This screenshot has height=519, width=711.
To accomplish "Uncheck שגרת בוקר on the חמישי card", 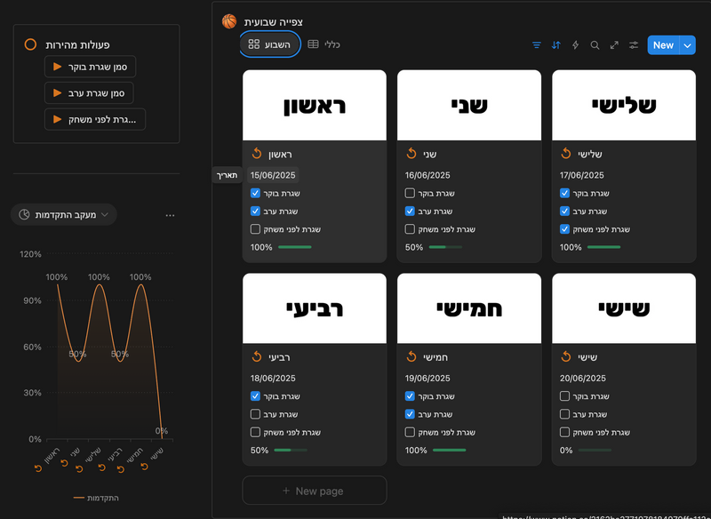I will tap(410, 396).
